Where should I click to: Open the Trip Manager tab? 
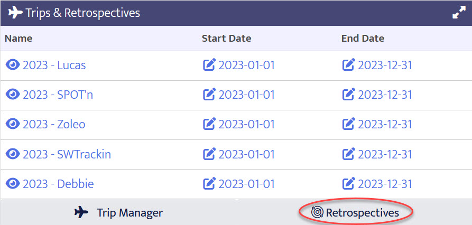tap(118, 212)
